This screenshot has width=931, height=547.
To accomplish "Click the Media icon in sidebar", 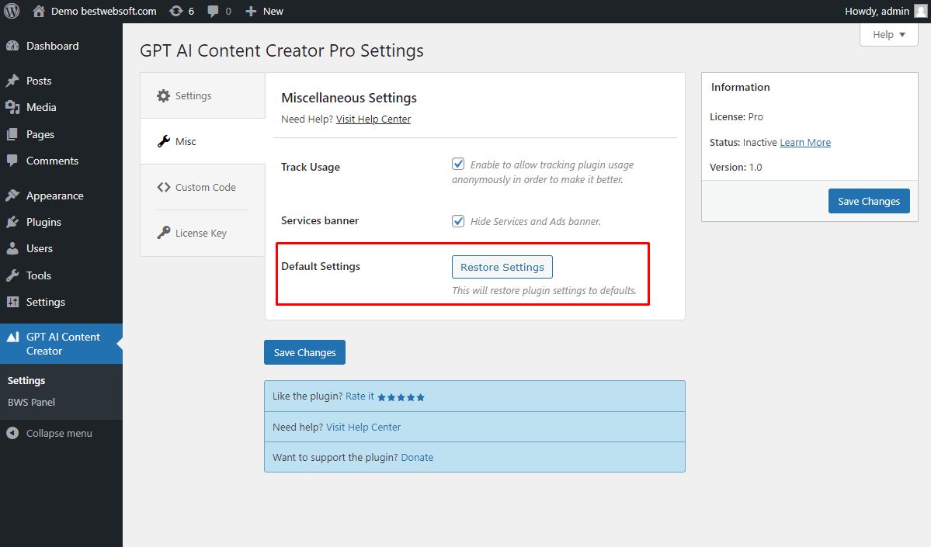I will pyautogui.click(x=12, y=107).
